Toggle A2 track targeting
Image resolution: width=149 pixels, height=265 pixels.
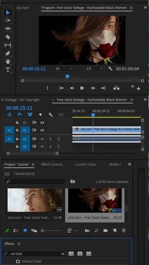(x=25, y=147)
